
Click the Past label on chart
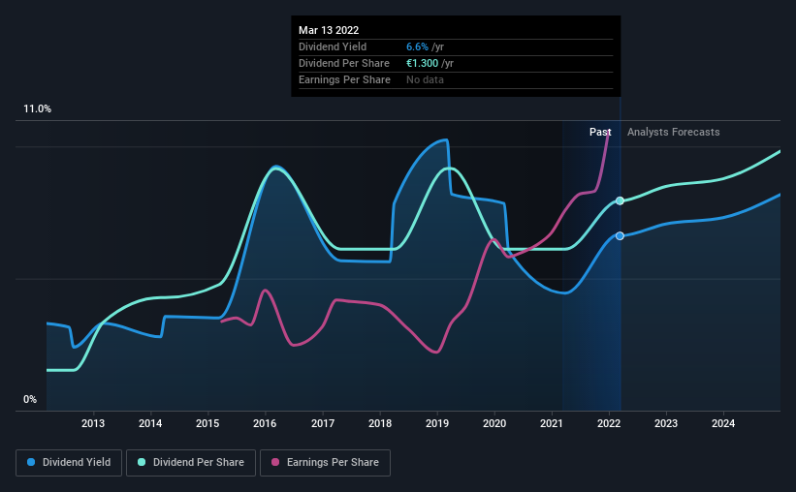(600, 132)
